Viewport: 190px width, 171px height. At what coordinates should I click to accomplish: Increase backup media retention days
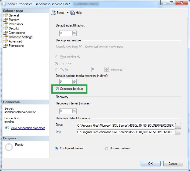(x=74, y=81)
